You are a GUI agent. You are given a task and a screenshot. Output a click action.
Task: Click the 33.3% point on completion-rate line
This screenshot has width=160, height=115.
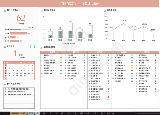(153, 33)
